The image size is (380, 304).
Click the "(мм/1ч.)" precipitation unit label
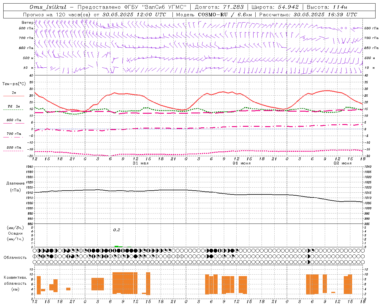(x=15, y=239)
